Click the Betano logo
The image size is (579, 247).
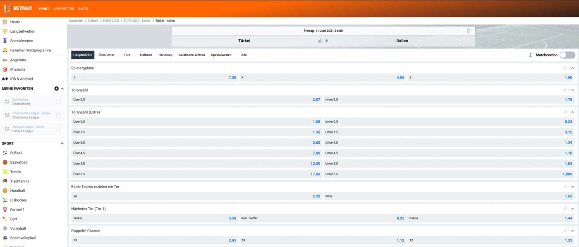pyautogui.click(x=18, y=8)
